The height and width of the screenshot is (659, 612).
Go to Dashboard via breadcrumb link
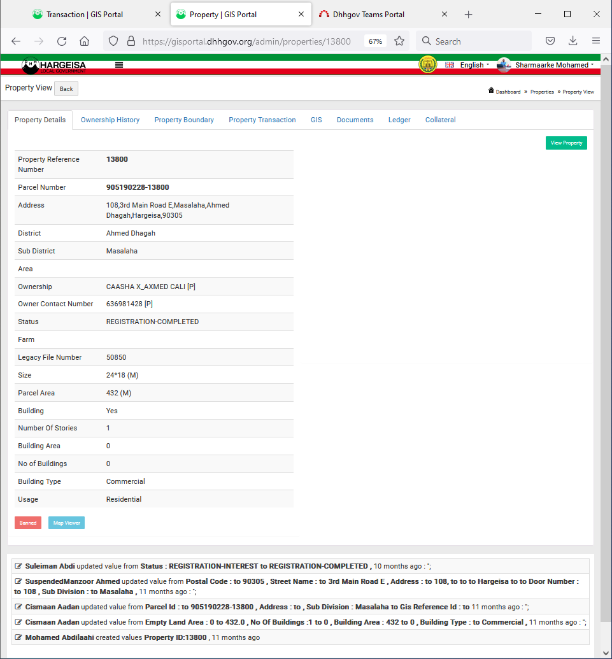(x=508, y=92)
